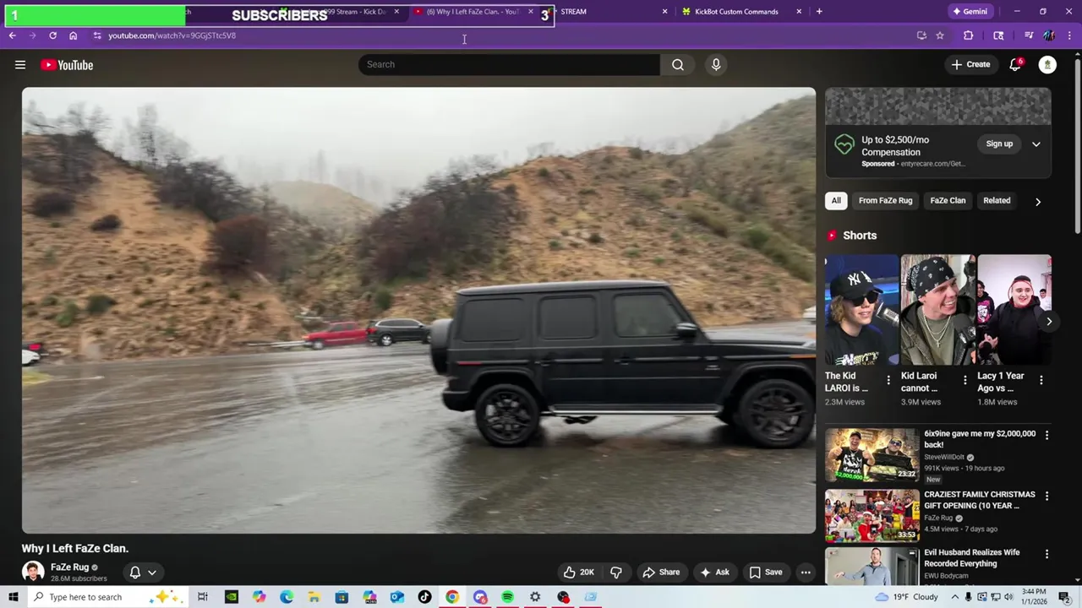Dislike the video with thumbs down
Image resolution: width=1082 pixels, height=608 pixels.
click(616, 572)
